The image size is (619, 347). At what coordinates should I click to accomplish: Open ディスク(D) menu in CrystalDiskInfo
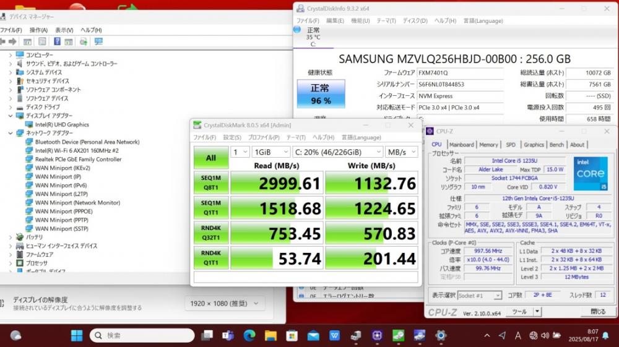click(415, 21)
